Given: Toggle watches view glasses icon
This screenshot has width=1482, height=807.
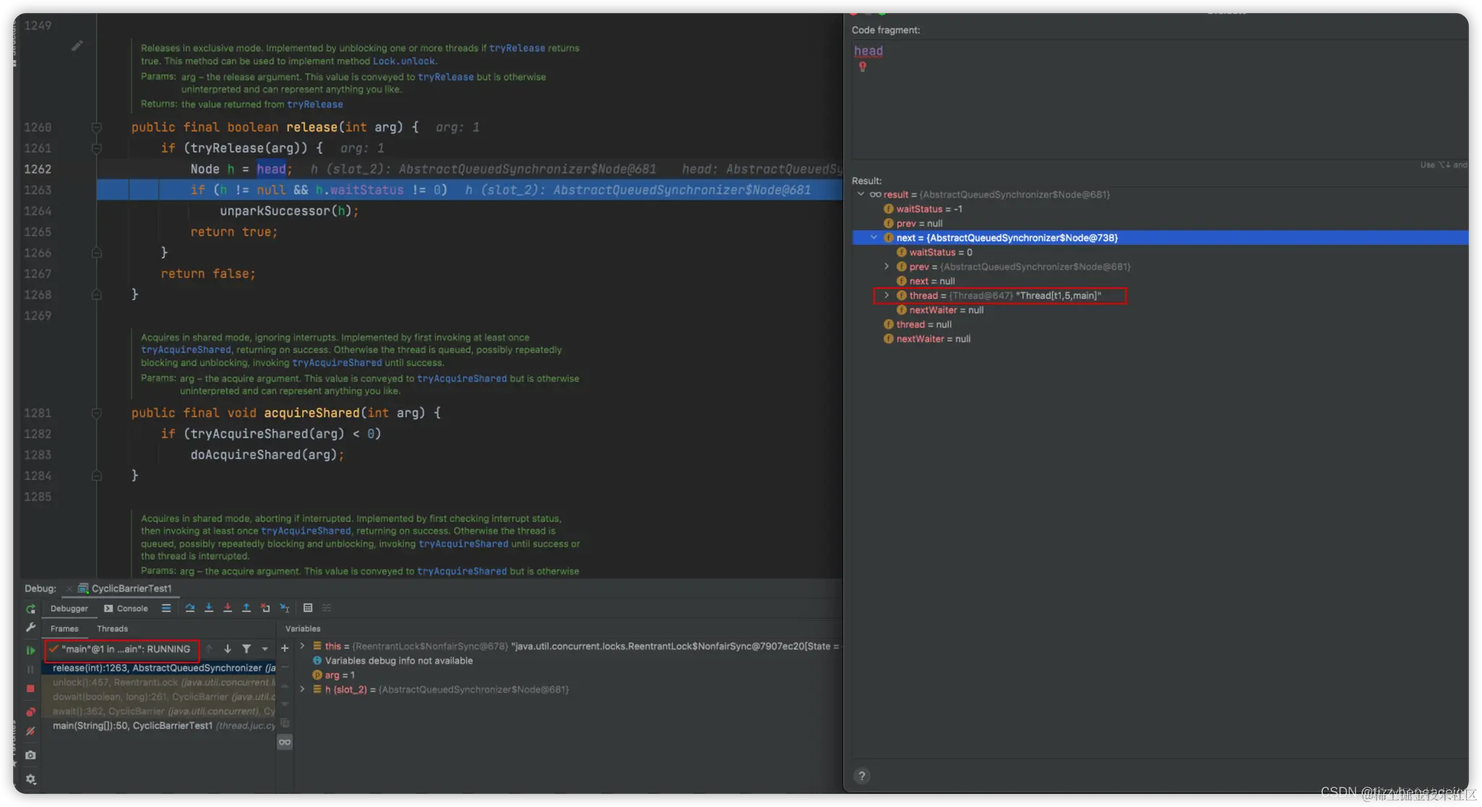Looking at the screenshot, I should coord(285,742).
